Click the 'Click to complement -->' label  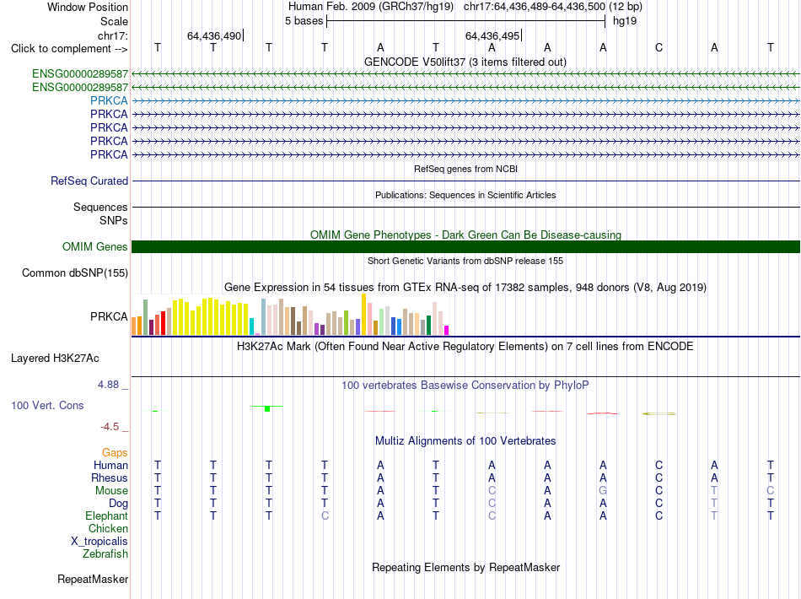tap(69, 49)
